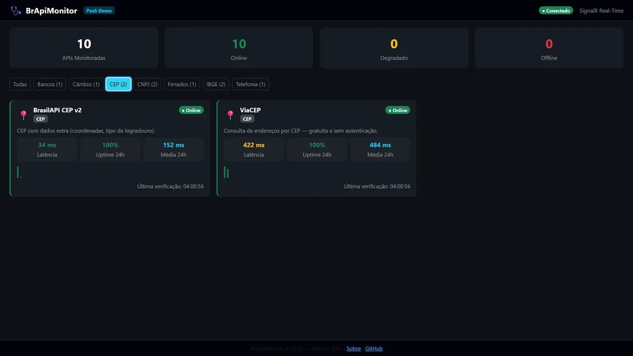Click Última verificação time on ViaCEP card

377,186
